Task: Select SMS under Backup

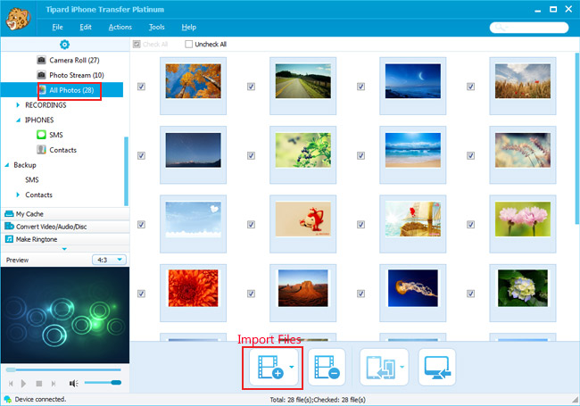Action: coord(32,179)
